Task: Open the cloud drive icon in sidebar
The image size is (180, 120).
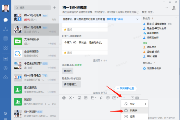Action: coord(6,77)
